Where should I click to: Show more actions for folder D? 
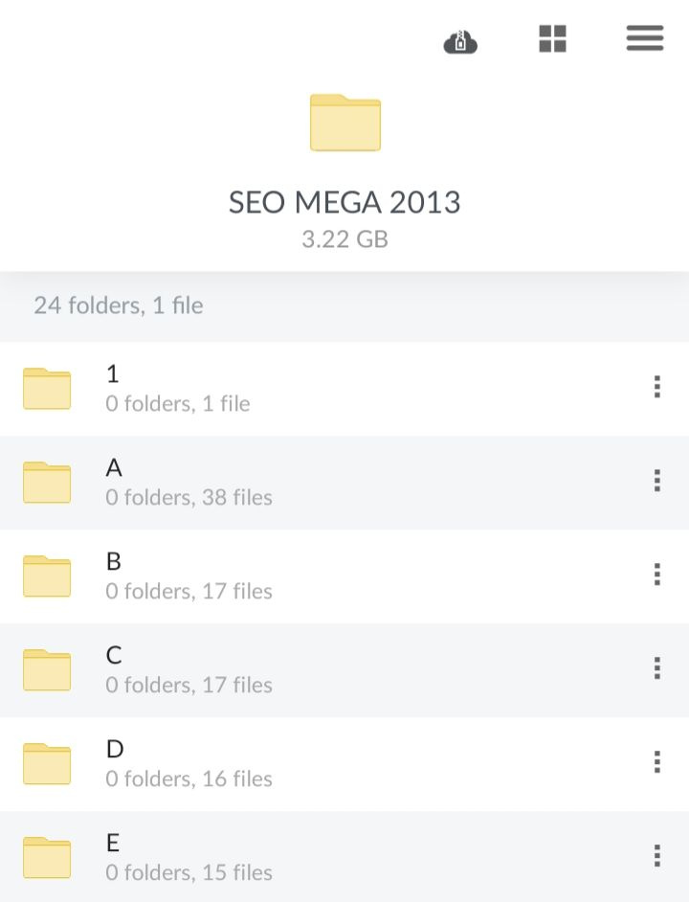click(657, 762)
